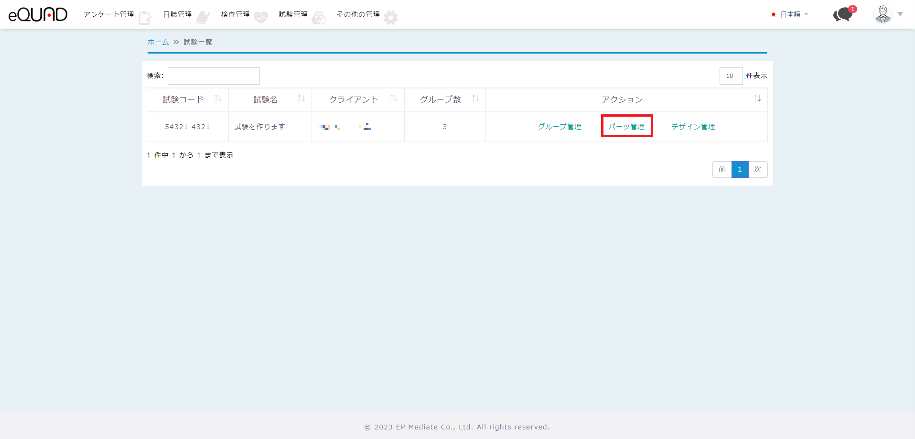The image size is (915, 439).
Task: Open the chat messages notification icon
Action: (x=843, y=14)
